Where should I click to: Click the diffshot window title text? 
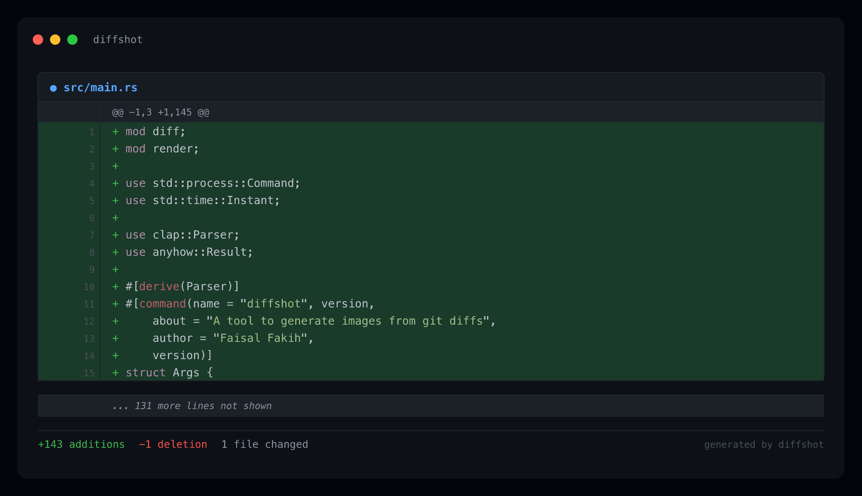coord(118,40)
